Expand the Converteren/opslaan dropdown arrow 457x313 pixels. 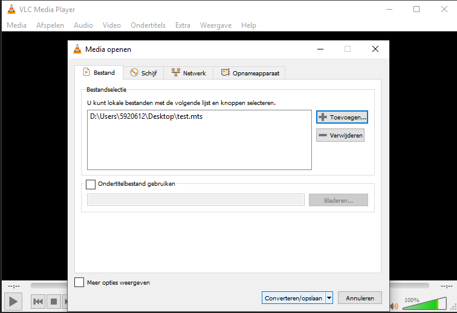click(329, 298)
